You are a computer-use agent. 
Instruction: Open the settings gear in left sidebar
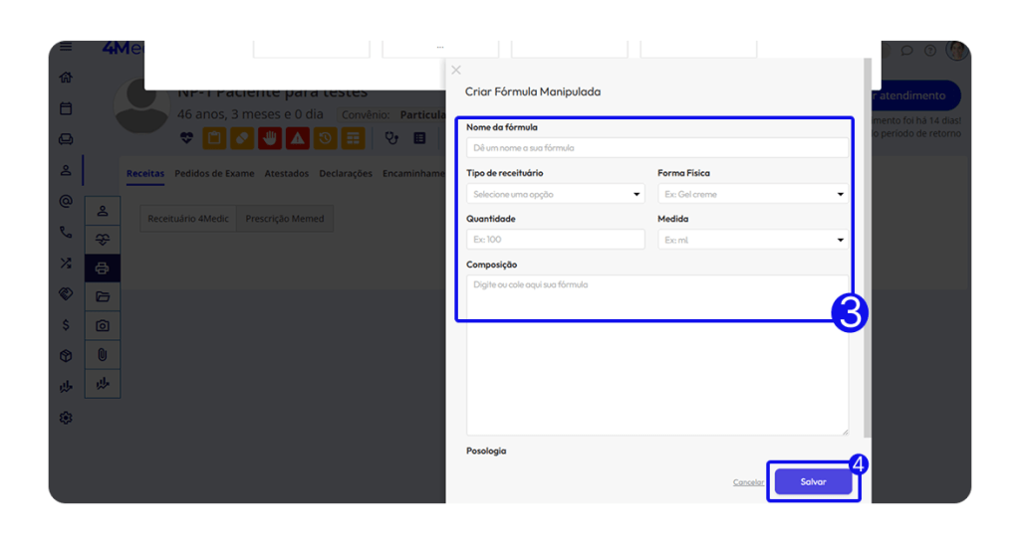pyautogui.click(x=66, y=418)
